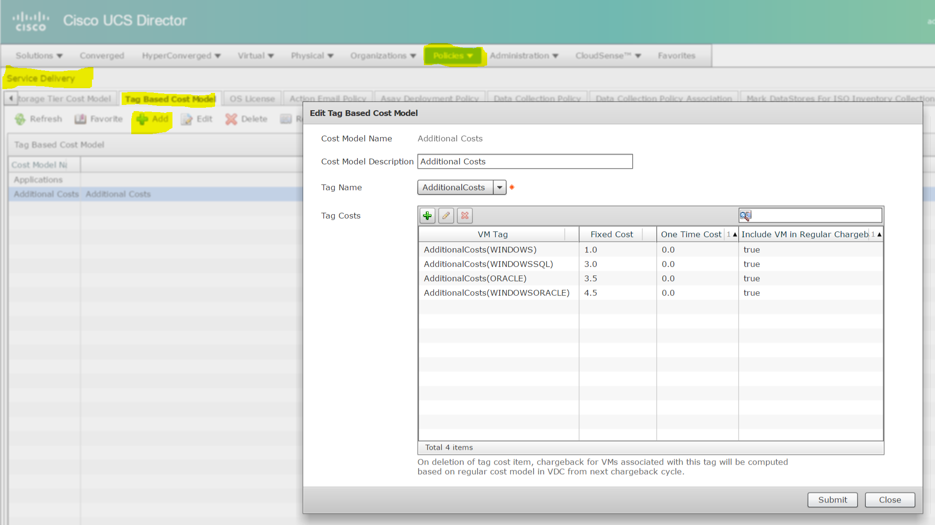Open the Administration menu

coord(524,56)
